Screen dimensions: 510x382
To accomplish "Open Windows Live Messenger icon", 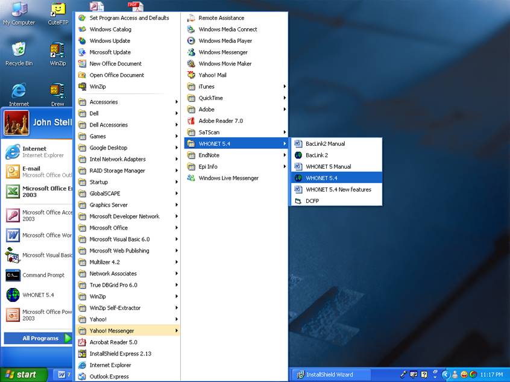I will click(x=192, y=178).
